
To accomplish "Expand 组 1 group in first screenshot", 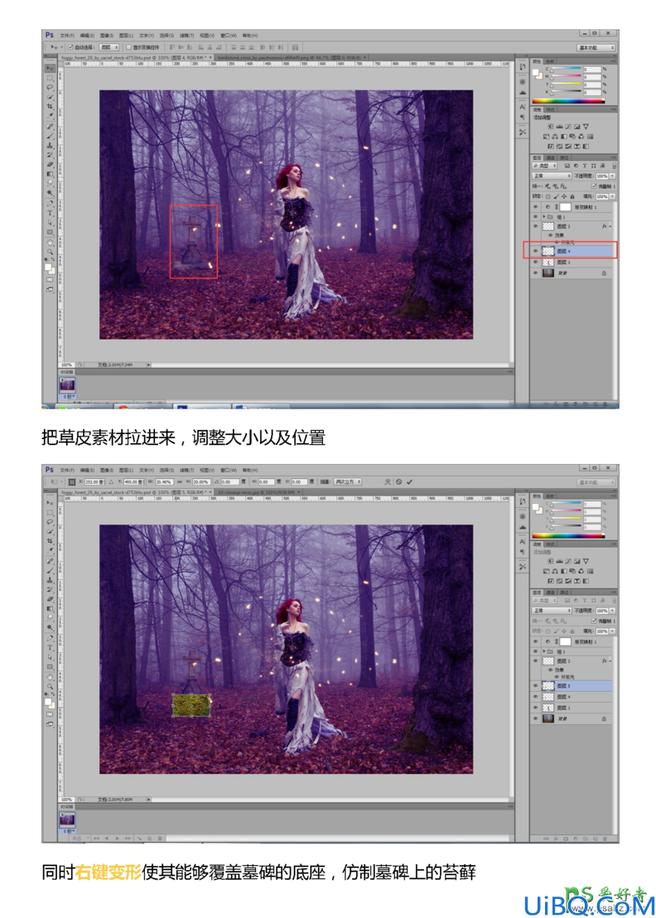I will 544,216.
